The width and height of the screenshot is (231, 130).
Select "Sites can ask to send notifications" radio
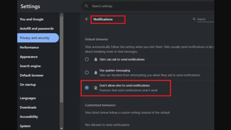coord(87,60)
